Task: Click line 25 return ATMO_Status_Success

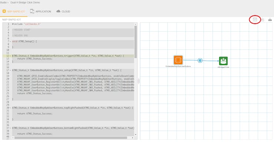Action: 35,93
